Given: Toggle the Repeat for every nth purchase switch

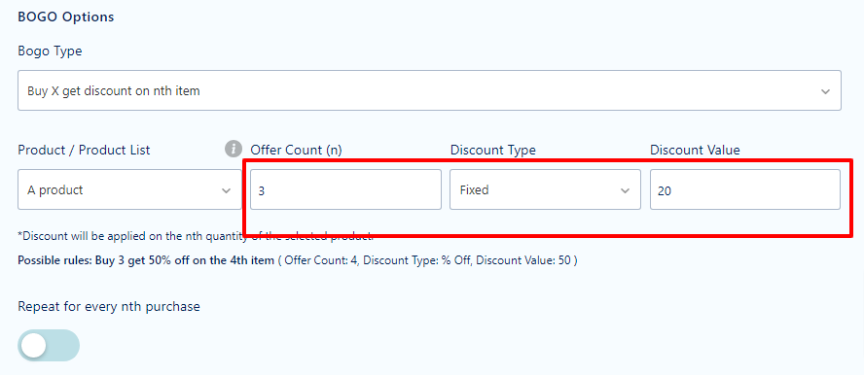Looking at the screenshot, I should point(49,345).
